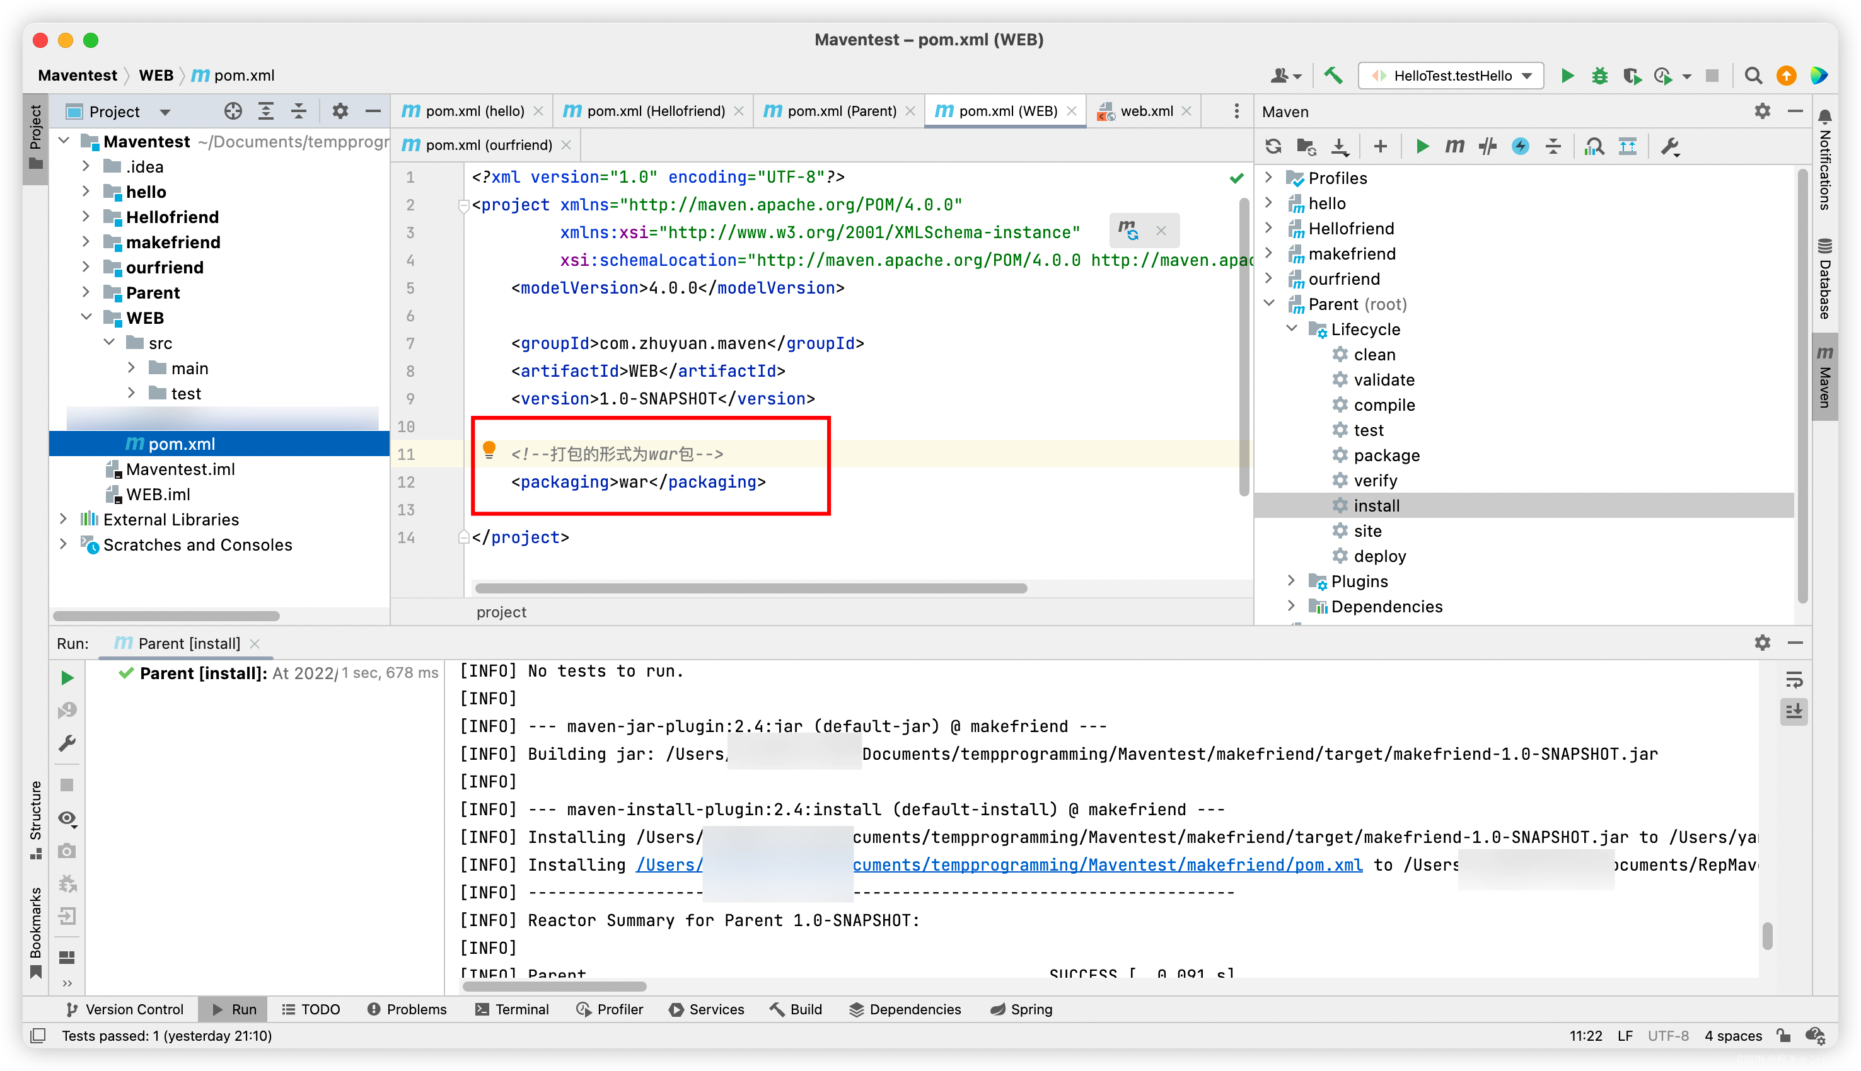Expand Dependencies node in Maven panel

click(1292, 605)
